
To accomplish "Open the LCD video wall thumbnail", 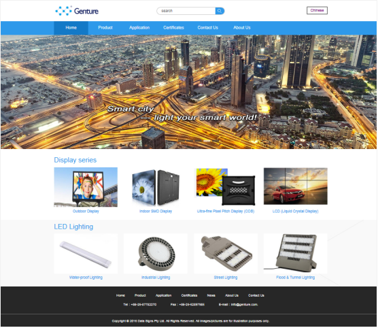I will point(296,186).
